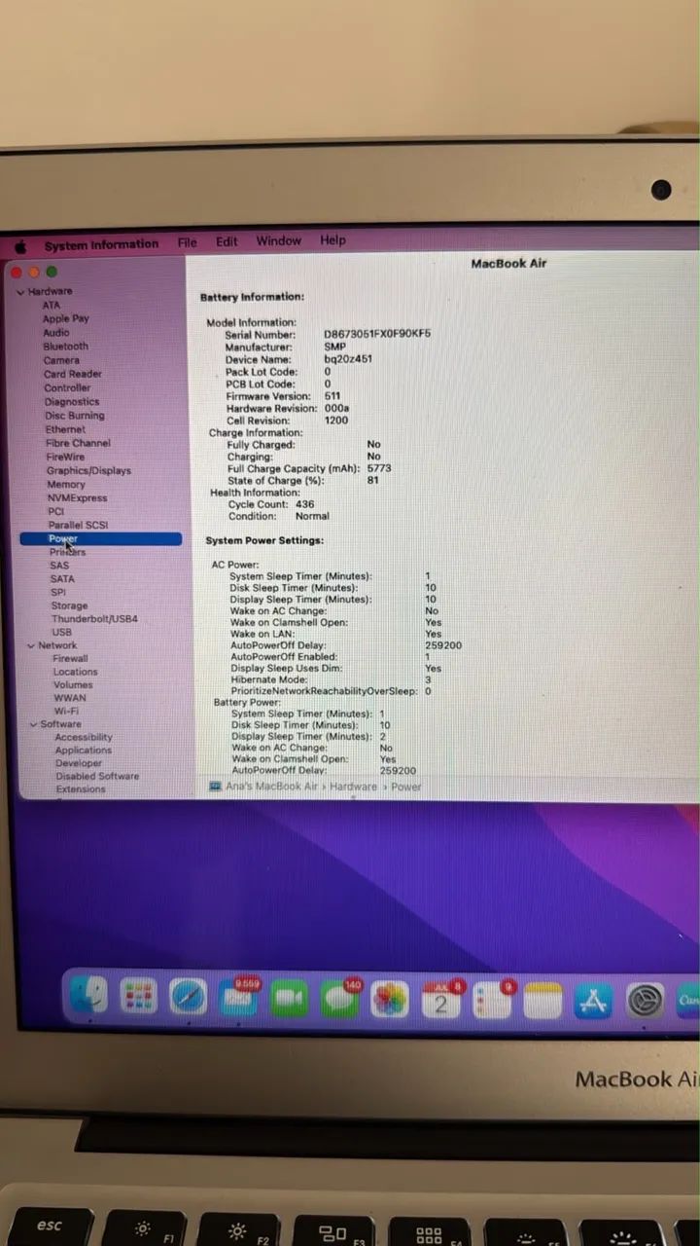Select SATA in the sidebar
700x1246 pixels.
(x=61, y=578)
